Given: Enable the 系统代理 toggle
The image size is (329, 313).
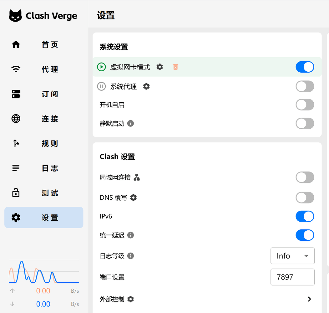Looking at the screenshot, I should (305, 86).
